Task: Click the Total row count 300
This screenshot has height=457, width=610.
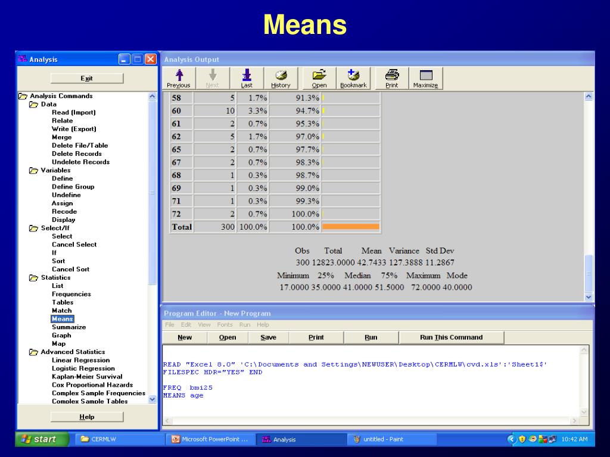Action: [x=228, y=227]
